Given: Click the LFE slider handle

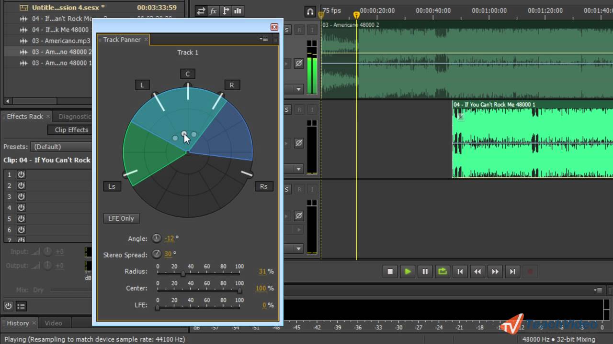Looking at the screenshot, I should (158, 307).
